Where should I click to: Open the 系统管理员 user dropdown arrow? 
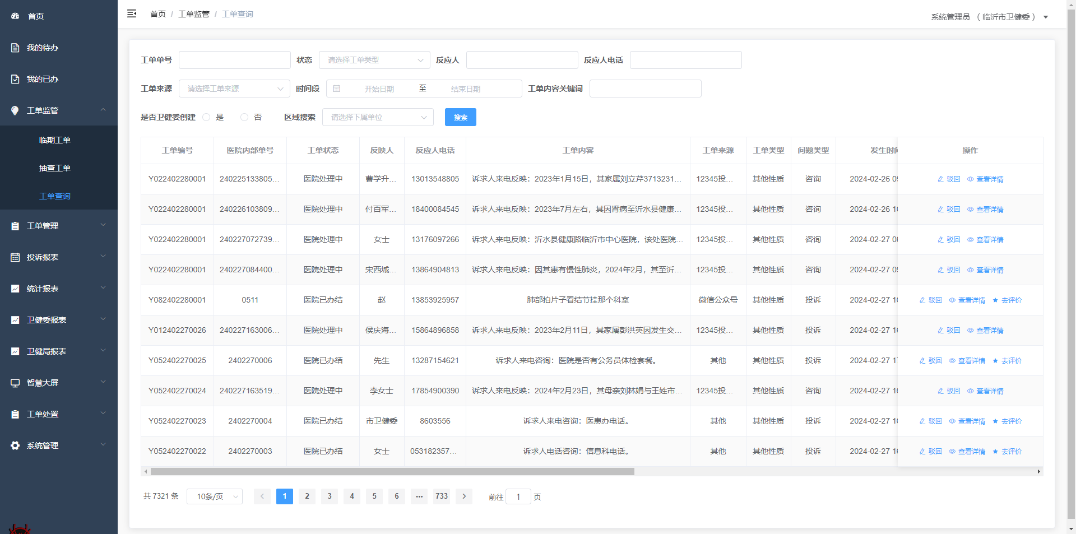pyautogui.click(x=1046, y=17)
